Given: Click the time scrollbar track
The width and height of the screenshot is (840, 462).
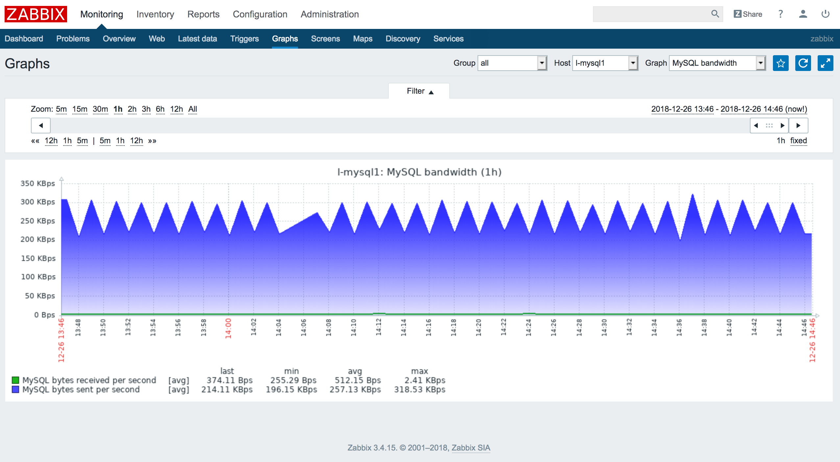Looking at the screenshot, I should pyautogui.click(x=400, y=126).
